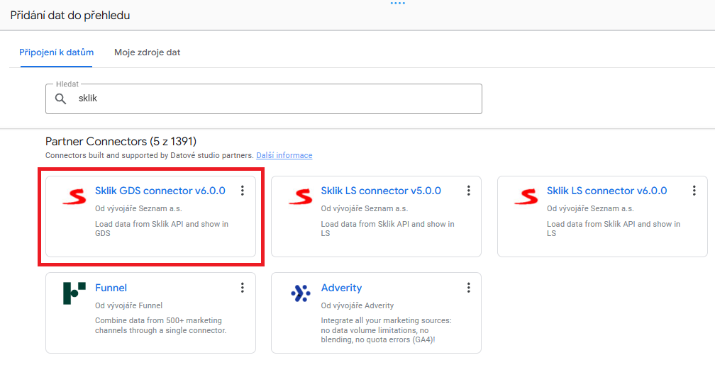Click the drag handle dots at top
This screenshot has height=377, width=715.
[x=398, y=3]
